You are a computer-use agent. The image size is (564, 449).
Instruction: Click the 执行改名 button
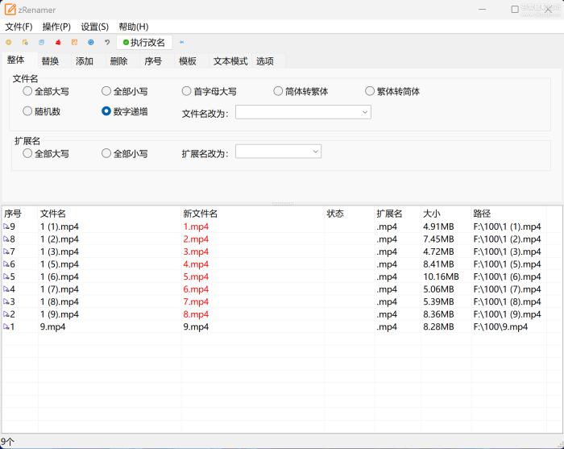point(144,43)
